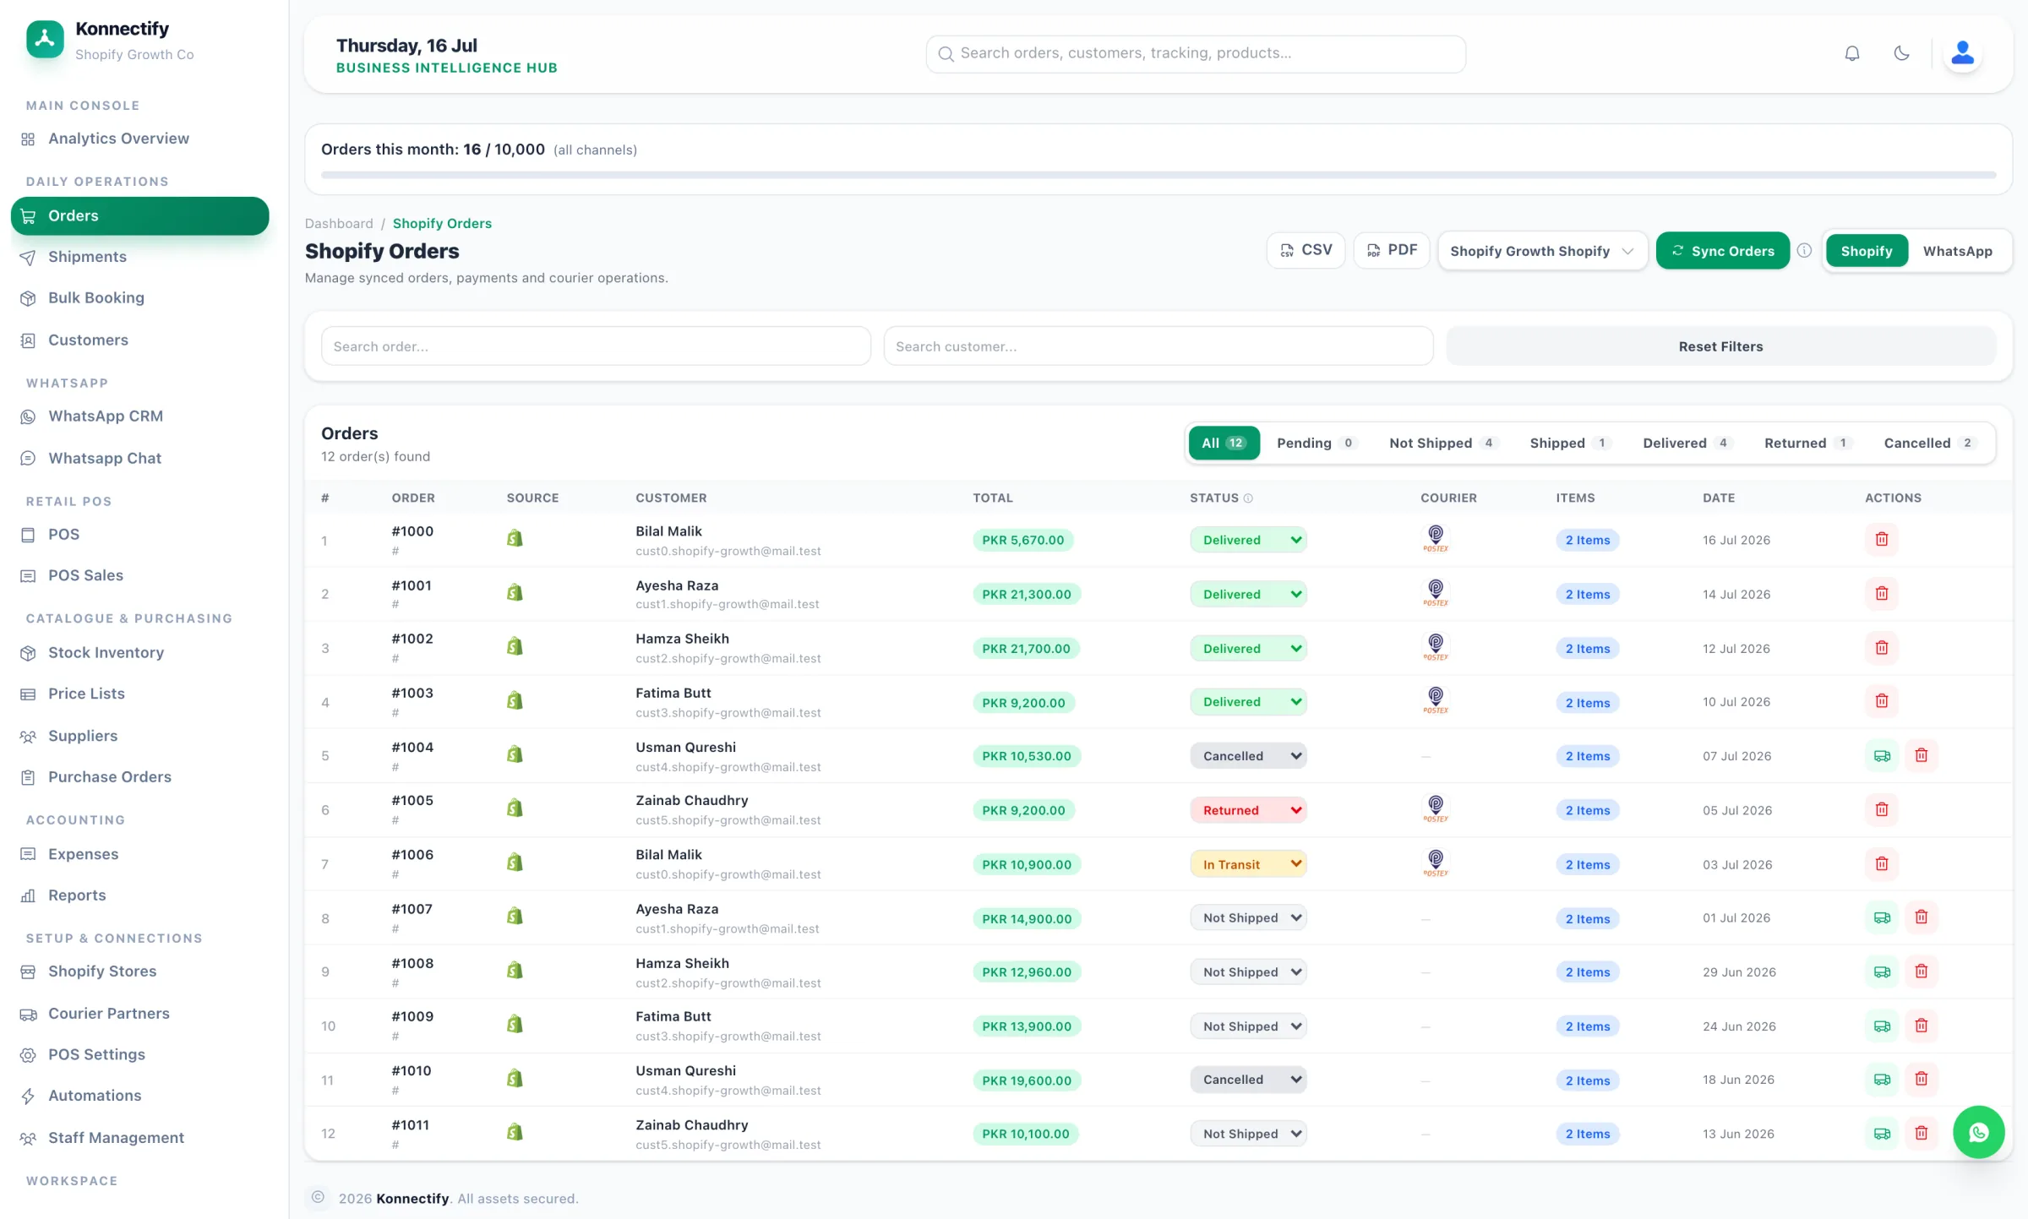This screenshot has width=2028, height=1219.
Task: Filter by Pending orders tab
Action: click(x=1317, y=443)
